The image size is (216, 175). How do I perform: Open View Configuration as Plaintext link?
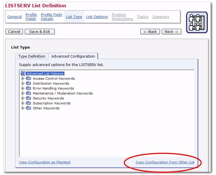pyautogui.click(x=45, y=162)
